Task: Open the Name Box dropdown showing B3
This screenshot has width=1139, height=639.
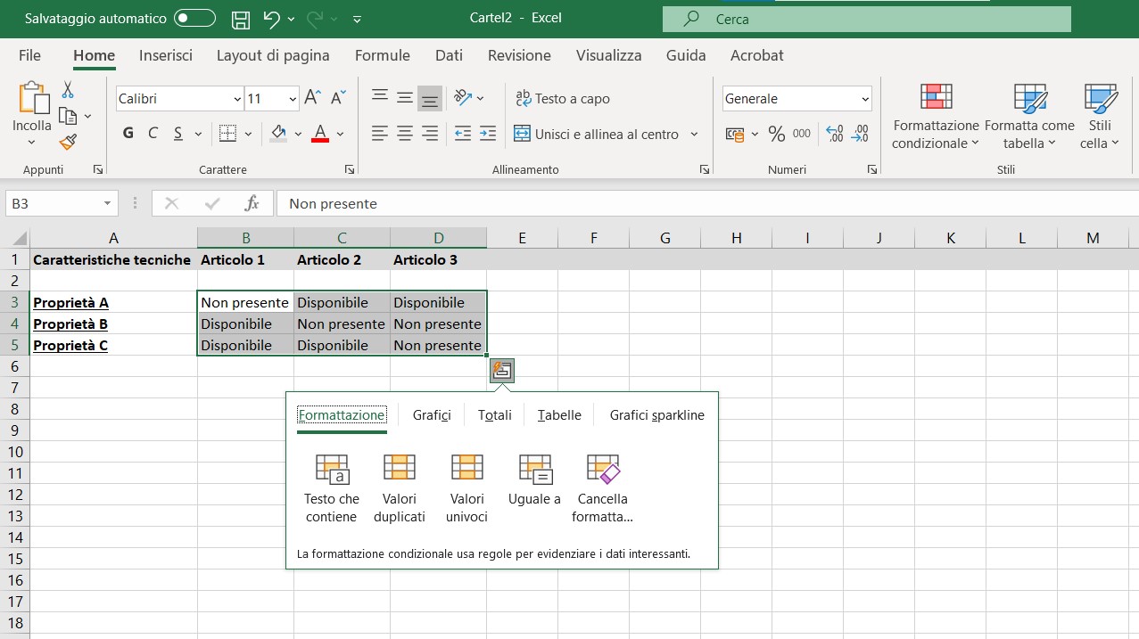Action: coord(108,203)
